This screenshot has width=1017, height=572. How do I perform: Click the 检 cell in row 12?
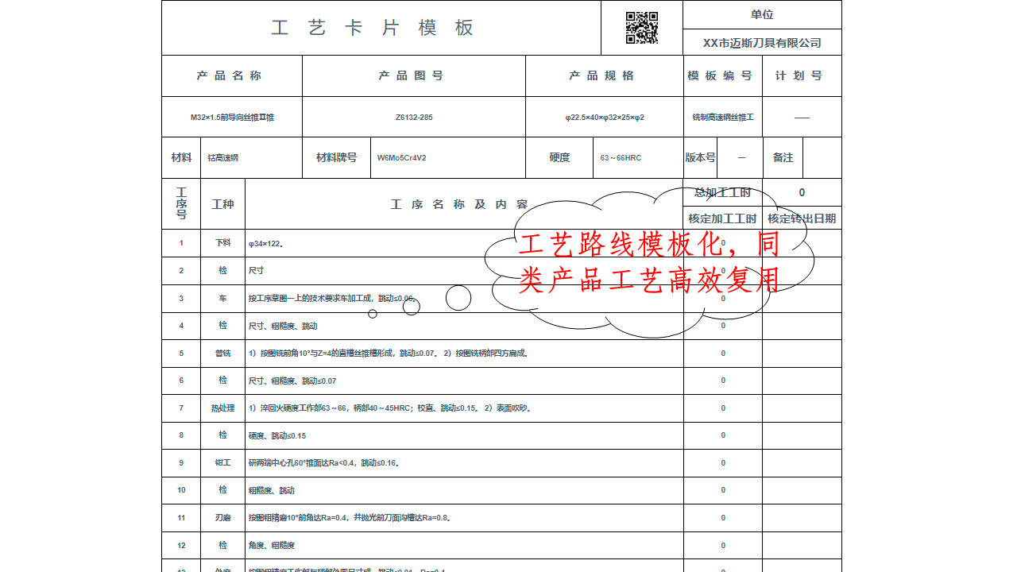click(x=222, y=546)
